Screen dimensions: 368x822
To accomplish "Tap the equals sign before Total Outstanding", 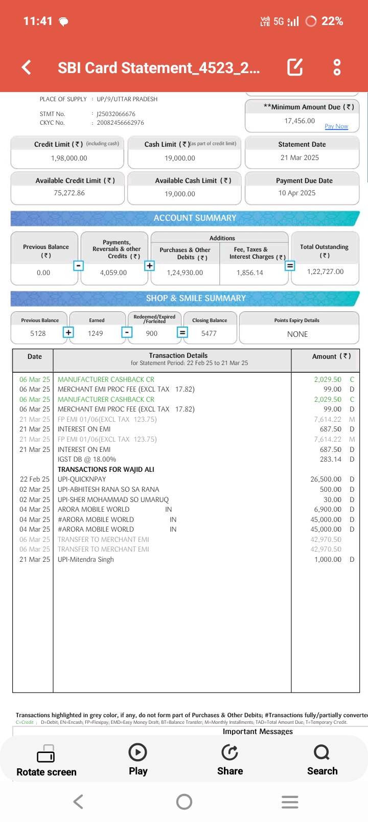I will tap(290, 266).
